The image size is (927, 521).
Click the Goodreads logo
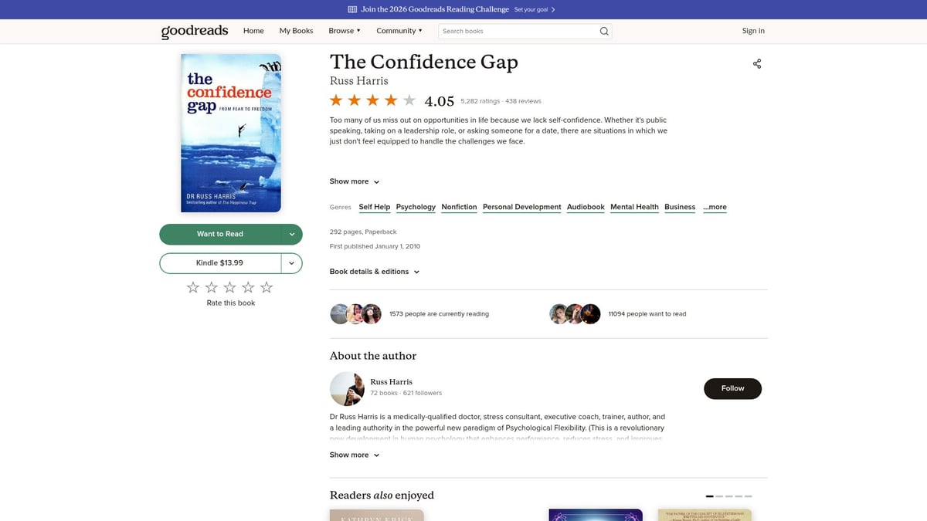tap(194, 31)
